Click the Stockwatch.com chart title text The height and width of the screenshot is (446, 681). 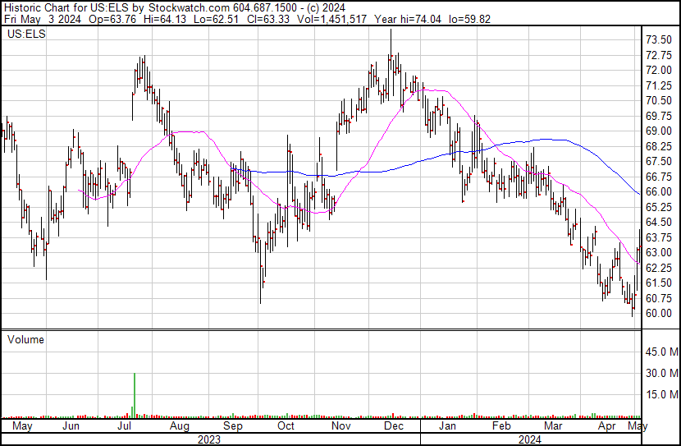172,7
